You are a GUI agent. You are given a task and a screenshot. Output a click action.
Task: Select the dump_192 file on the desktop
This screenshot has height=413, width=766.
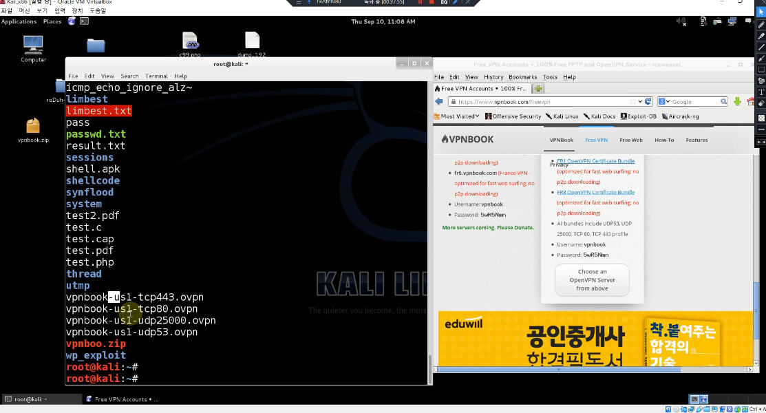pyautogui.click(x=252, y=45)
